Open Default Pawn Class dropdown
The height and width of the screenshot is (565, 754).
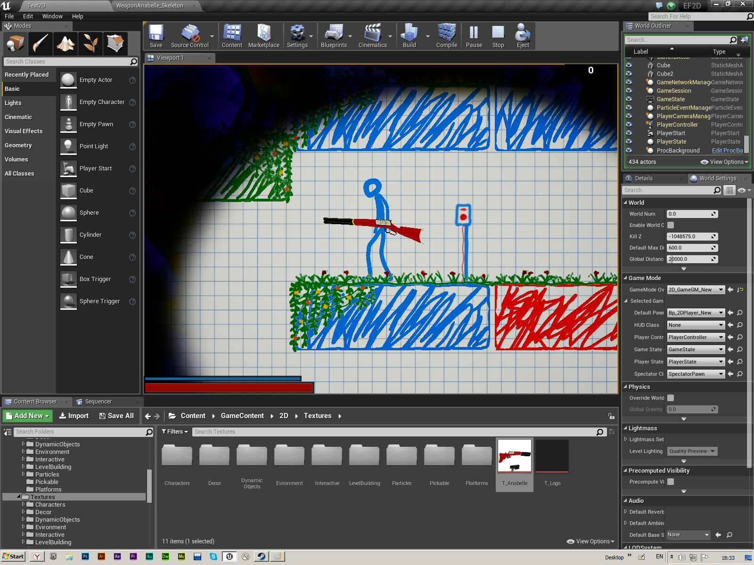(x=696, y=313)
